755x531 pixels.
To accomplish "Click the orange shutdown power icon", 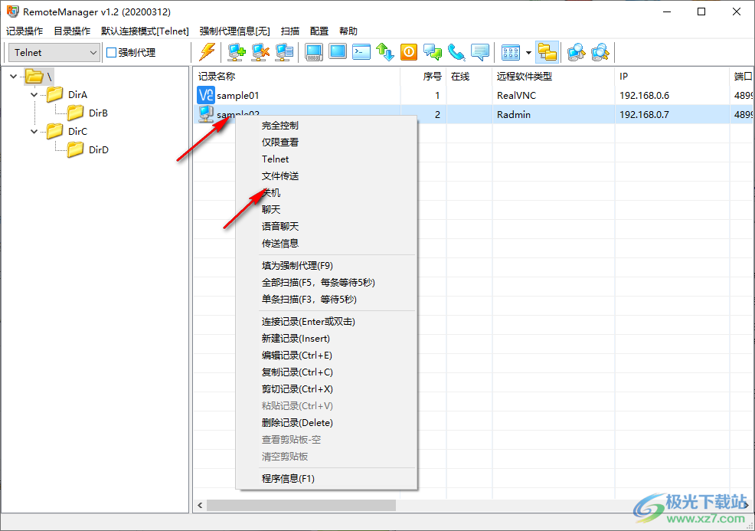I will [x=409, y=52].
